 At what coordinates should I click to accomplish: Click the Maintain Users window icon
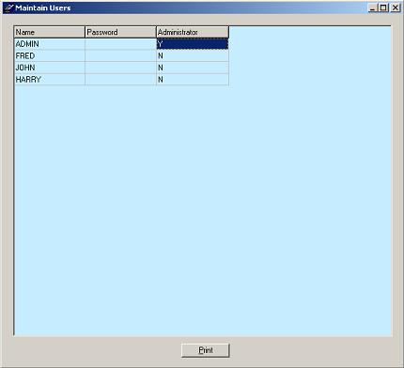coord(8,8)
